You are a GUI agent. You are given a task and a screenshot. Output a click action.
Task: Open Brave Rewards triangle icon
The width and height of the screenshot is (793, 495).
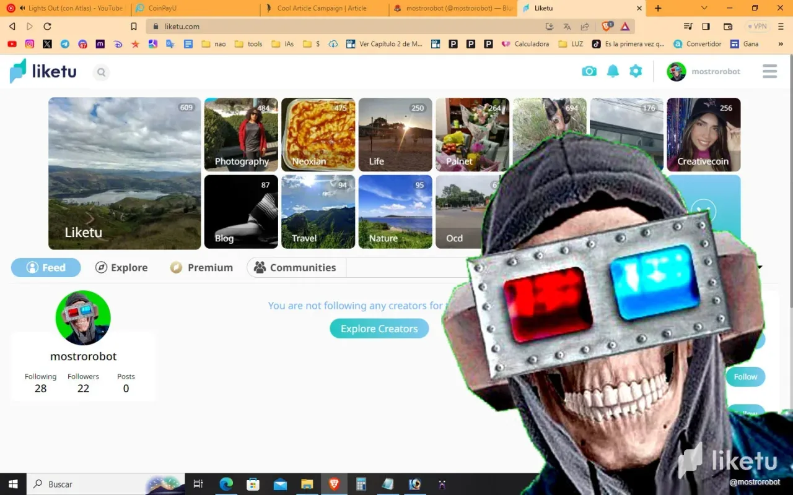point(625,27)
